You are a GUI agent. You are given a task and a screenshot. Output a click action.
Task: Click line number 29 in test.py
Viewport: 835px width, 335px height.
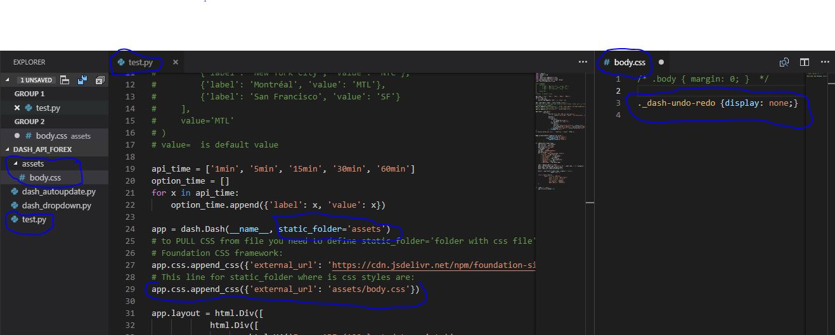[x=130, y=289]
